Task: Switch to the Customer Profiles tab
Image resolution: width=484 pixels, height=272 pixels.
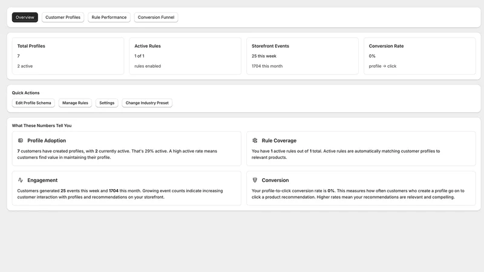Action: coord(63,18)
